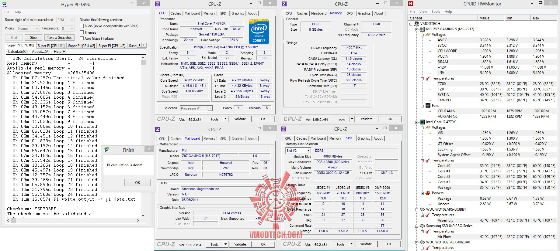Click the Hyper PI title bar app icon
560x251 pixels.
5,4
